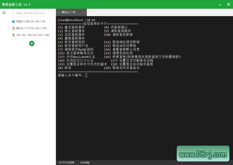The image size is (233, 165).
Task: Toggle the hamburger sidebar menu icon
Action: click(x=4, y=13)
